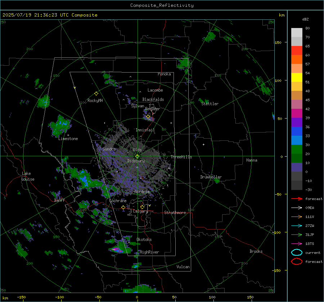Click the ThreeHills town label

click(x=181, y=157)
